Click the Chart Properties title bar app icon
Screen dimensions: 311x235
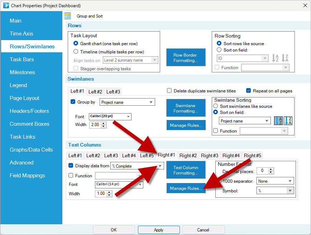6,5
